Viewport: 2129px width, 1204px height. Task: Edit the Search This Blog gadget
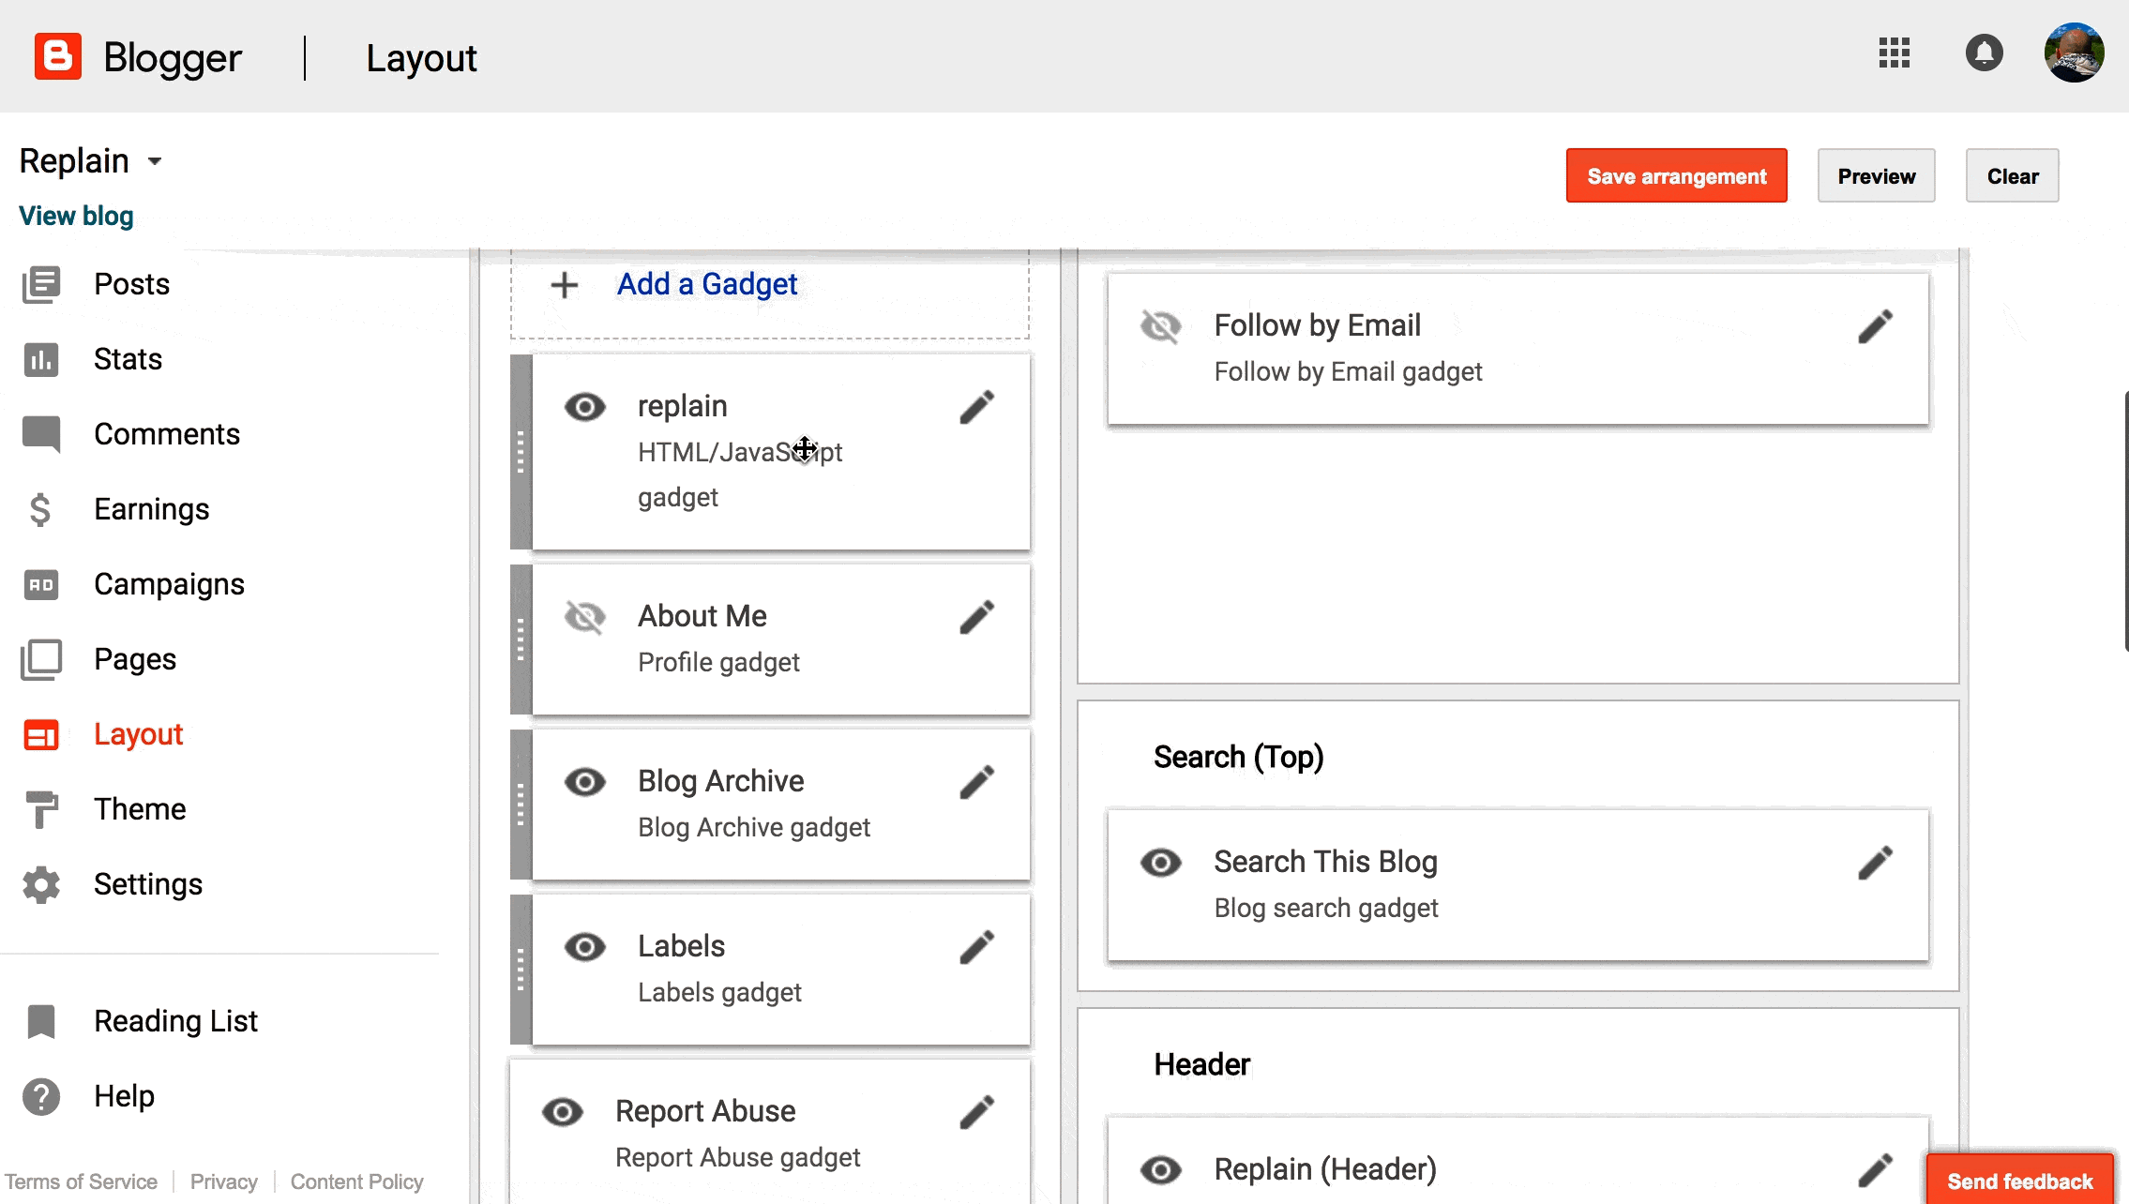[1875, 863]
